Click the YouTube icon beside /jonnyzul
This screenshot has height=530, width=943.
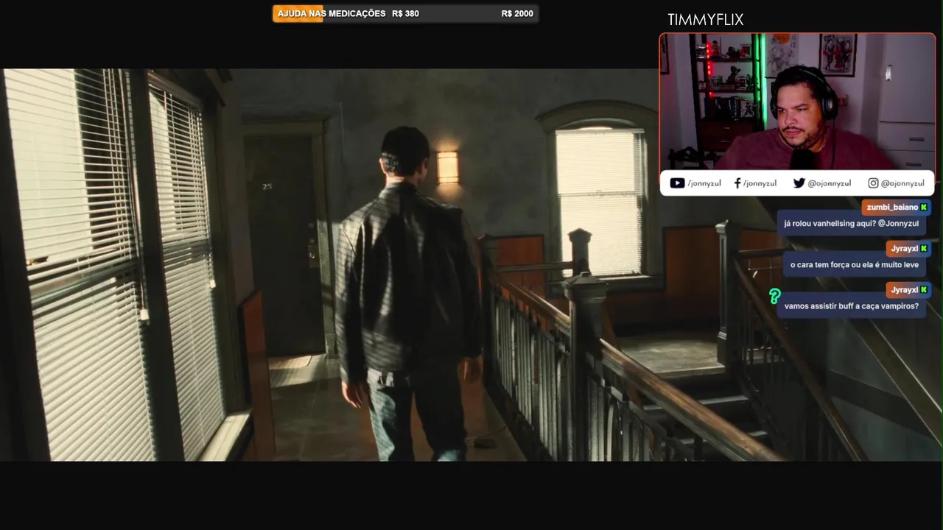coord(677,183)
